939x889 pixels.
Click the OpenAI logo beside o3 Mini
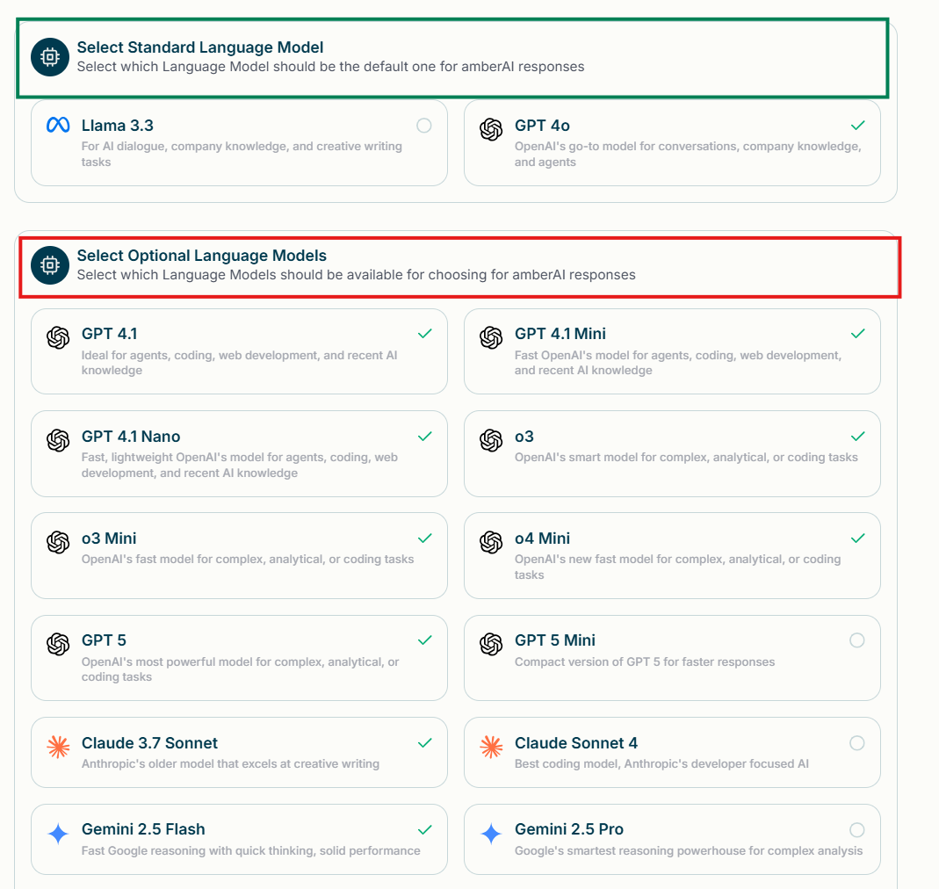click(x=58, y=542)
